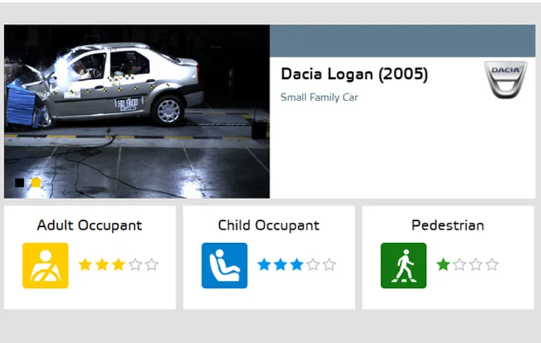Click second star in Pedestrian rating
Viewport: 541px width, 343px height.
tap(459, 265)
